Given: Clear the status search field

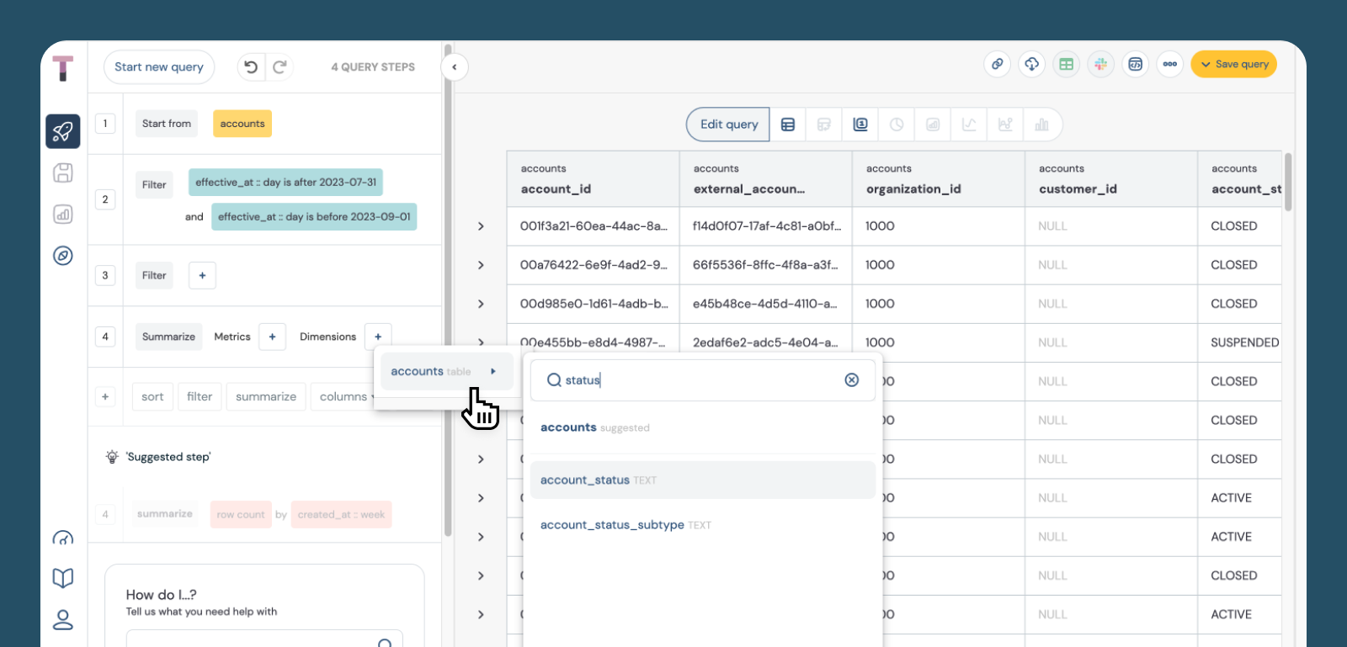Looking at the screenshot, I should click(x=852, y=380).
